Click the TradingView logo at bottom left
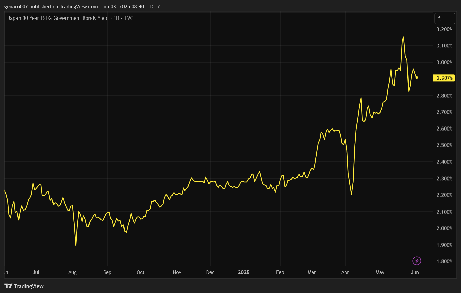The image size is (461, 293). (24, 286)
